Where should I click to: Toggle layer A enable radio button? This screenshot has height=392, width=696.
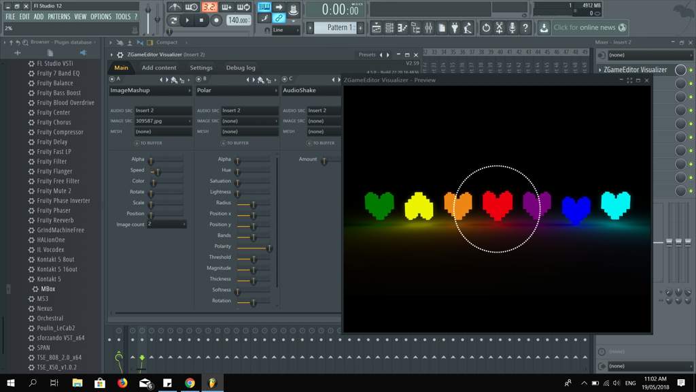112,79
